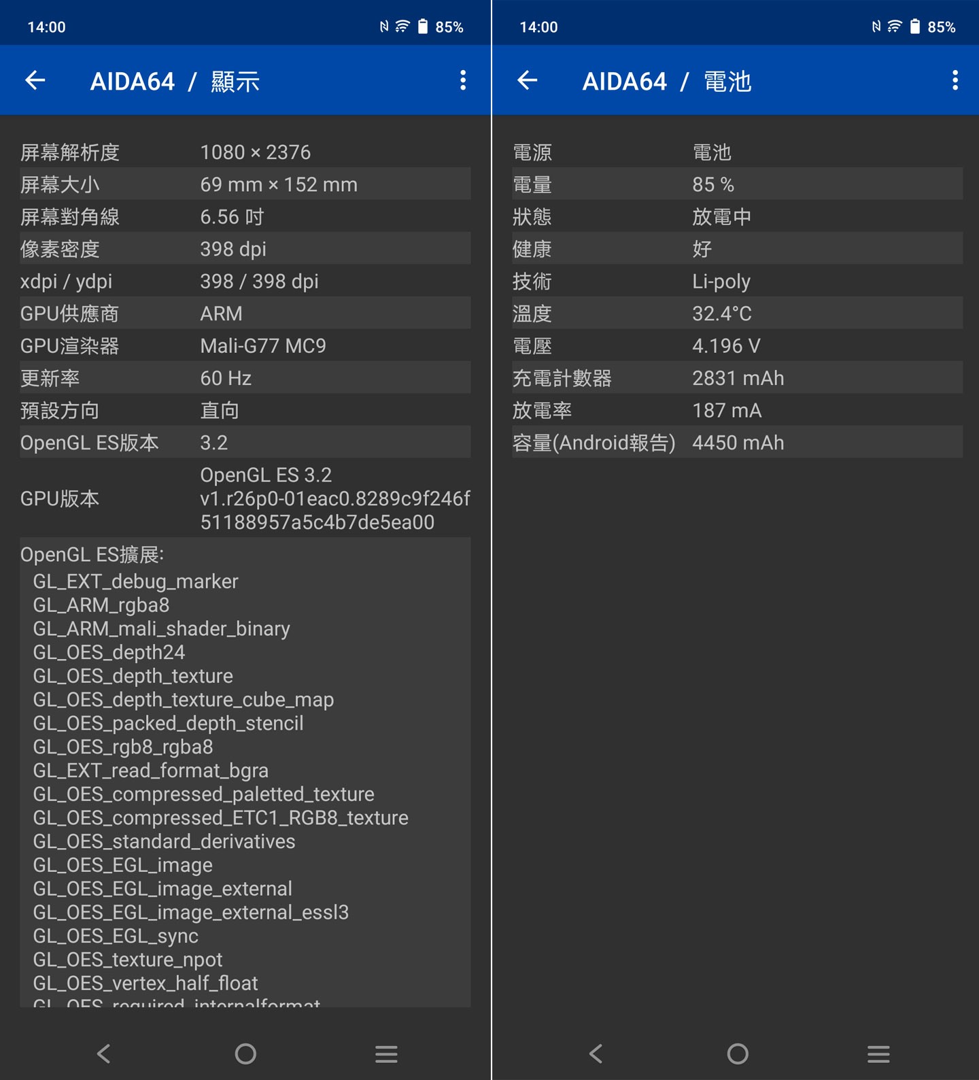The image size is (979, 1080).
Task: Tap Android back nav button under 電池 screen
Action: (596, 1054)
